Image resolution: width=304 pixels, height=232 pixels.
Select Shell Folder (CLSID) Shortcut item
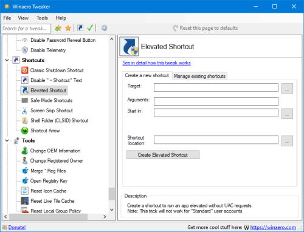point(60,120)
